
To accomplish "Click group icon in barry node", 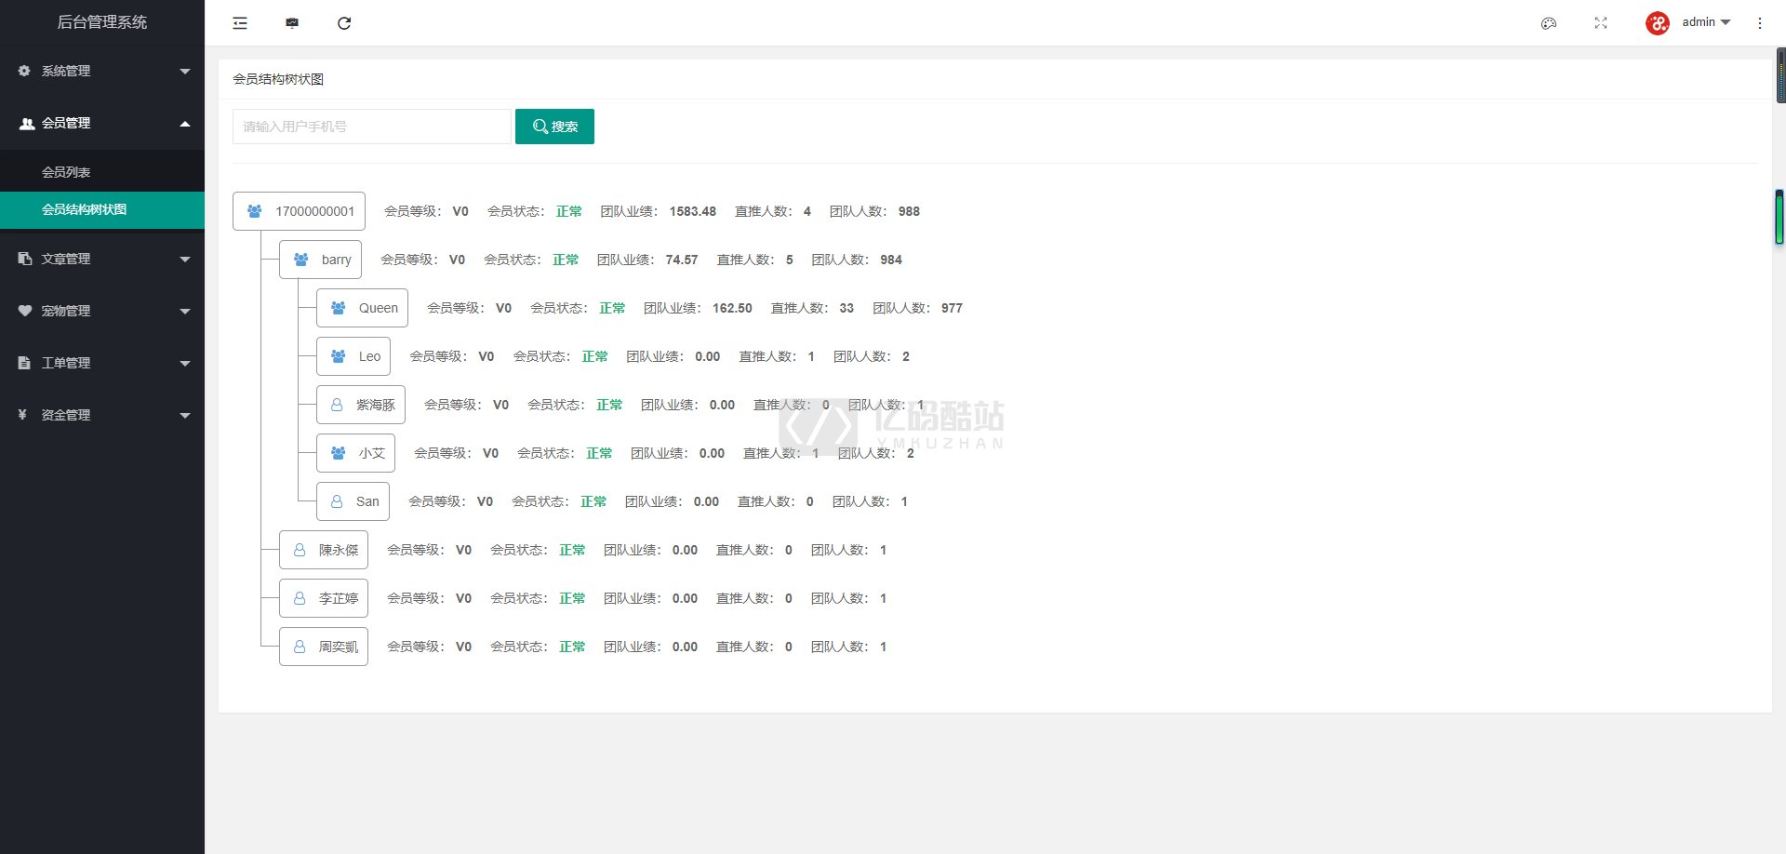I will (300, 260).
